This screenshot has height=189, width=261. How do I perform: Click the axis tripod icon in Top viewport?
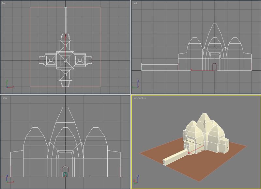pyautogui.click(x=9, y=85)
